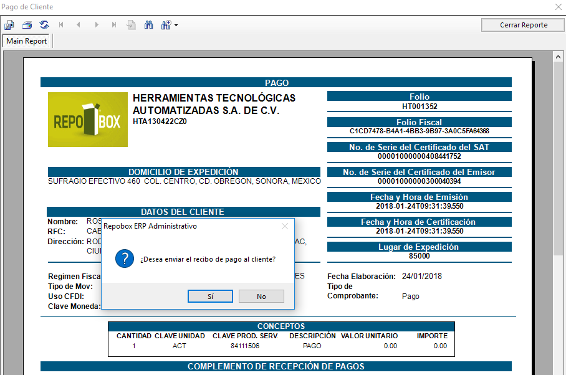Go to next page arrow
The image size is (566, 375).
[x=97, y=24]
